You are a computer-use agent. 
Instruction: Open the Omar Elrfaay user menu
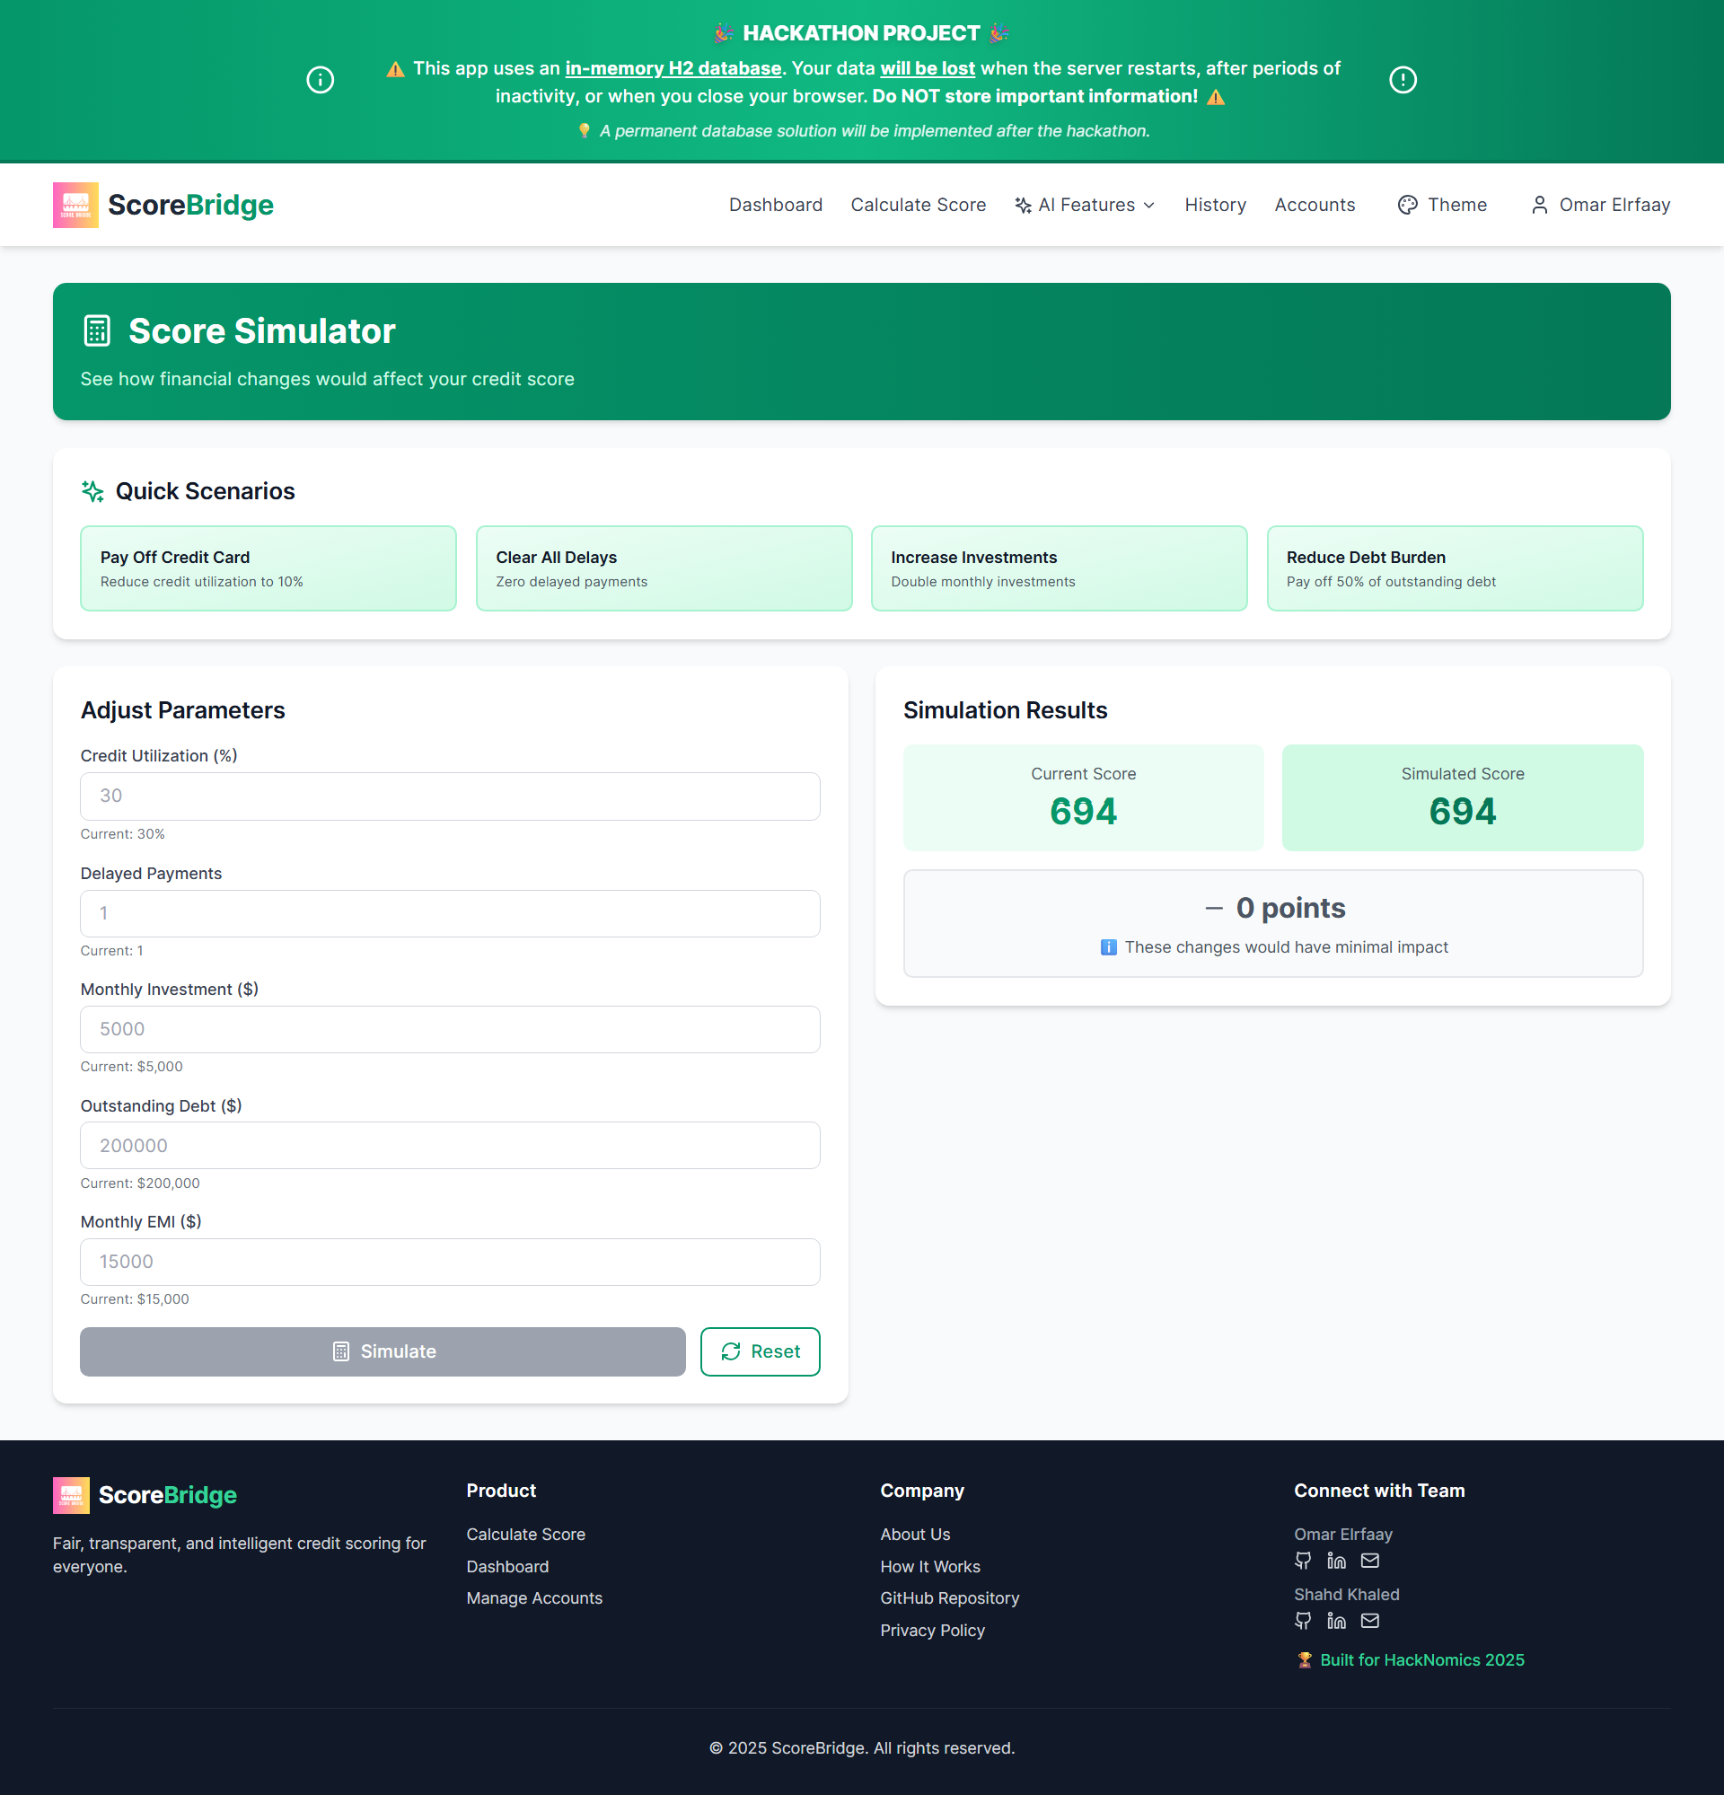click(1600, 205)
